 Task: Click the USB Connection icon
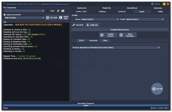[x=5, y=7]
